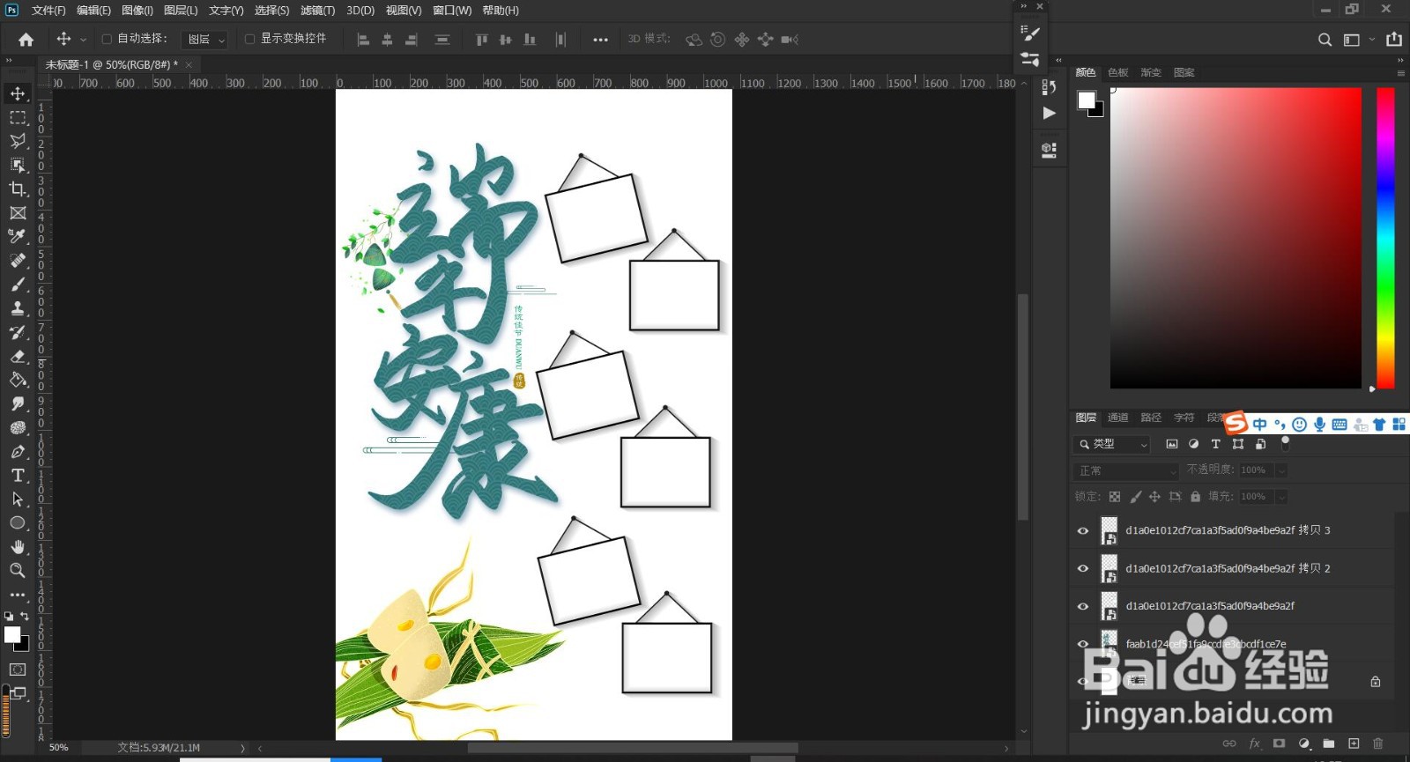Switch to the 色板 tab

point(1118,72)
